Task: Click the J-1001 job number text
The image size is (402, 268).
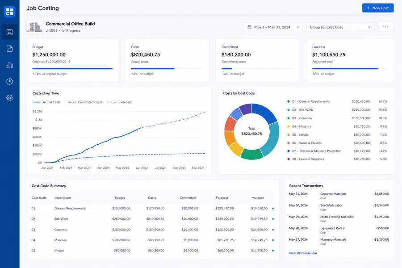Action: tap(51, 30)
